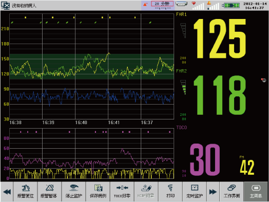Print the trace using 打印
269x202 pixels.
click(170, 191)
